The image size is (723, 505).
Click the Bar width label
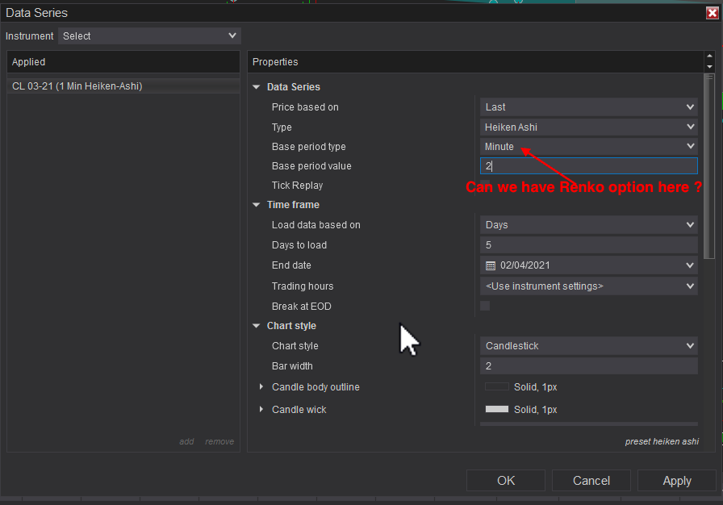pos(292,366)
